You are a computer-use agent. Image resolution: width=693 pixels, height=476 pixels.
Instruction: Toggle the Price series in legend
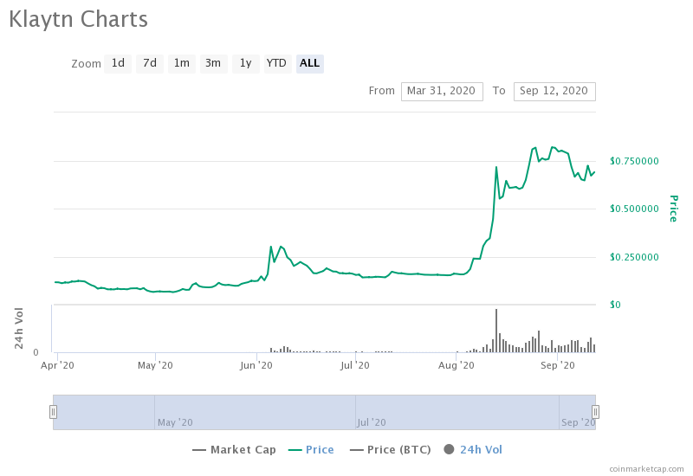(x=311, y=449)
